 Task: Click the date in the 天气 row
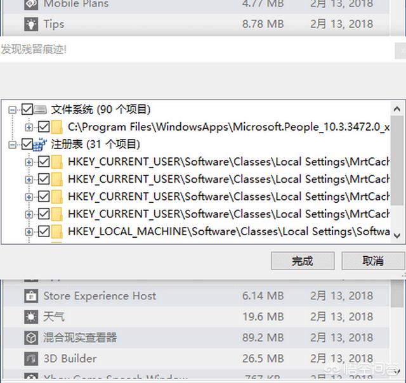tap(342, 317)
